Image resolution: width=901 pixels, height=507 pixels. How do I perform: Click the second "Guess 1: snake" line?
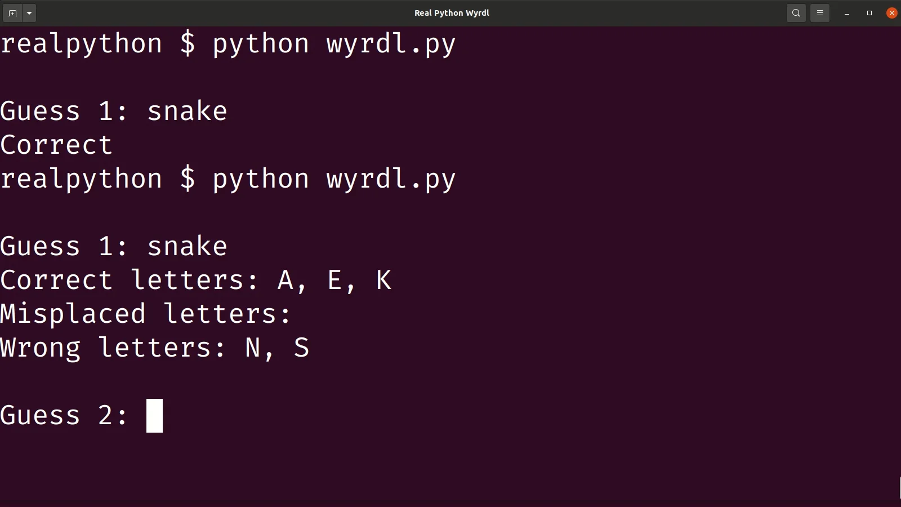click(x=114, y=247)
